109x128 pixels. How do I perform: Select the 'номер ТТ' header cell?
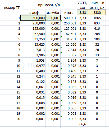click(12, 7)
